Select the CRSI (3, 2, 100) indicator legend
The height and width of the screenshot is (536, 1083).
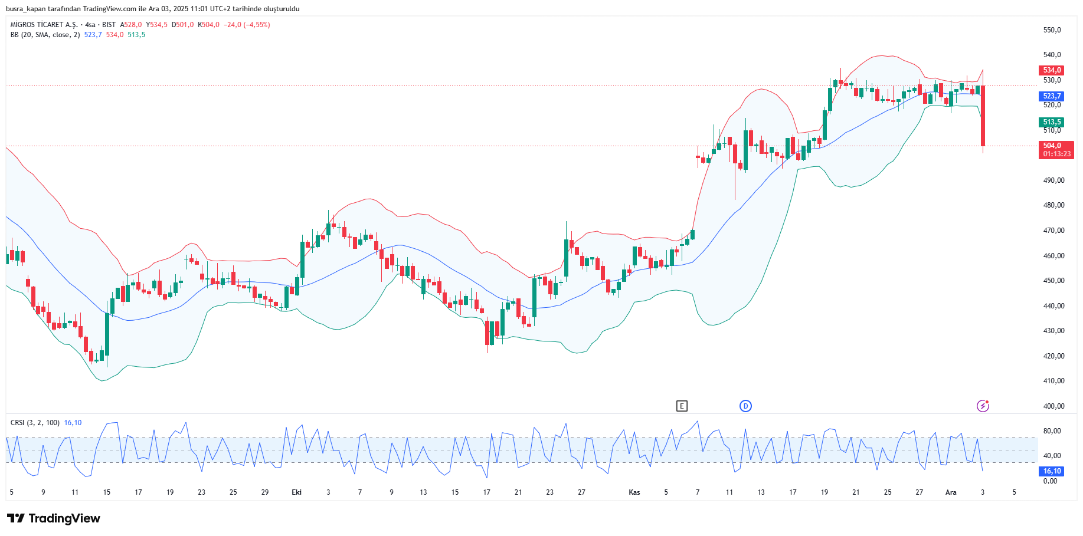coord(35,423)
